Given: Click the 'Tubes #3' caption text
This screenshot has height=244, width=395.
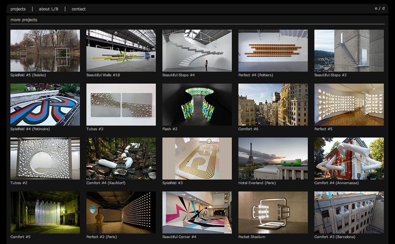Looking at the screenshot, I should click(95, 129).
